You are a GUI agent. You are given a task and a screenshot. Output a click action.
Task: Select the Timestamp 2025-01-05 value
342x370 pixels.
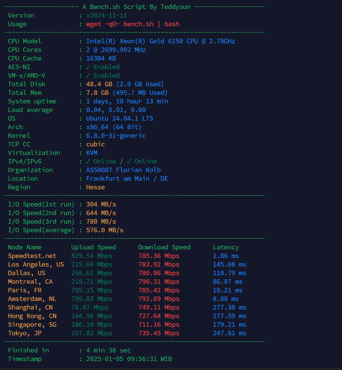pyautogui.click(x=129, y=359)
